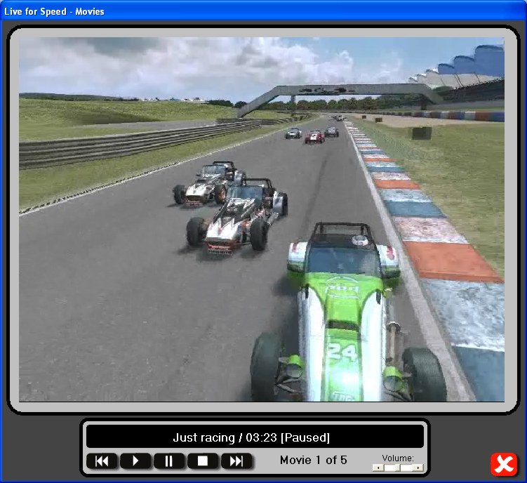Click the pause button
Image resolution: width=527 pixels, height=483 pixels.
point(169,461)
